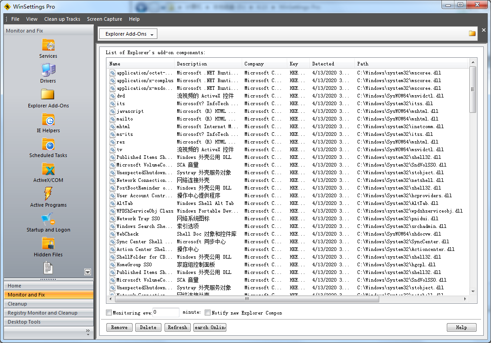Click the icon of the WebCheck row

(112, 234)
